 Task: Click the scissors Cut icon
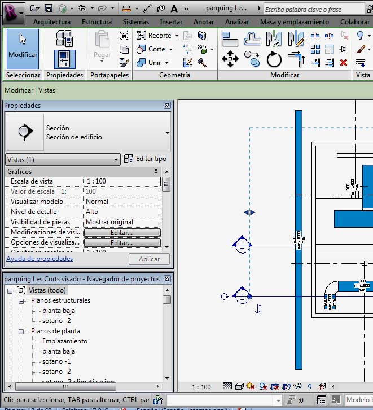[x=124, y=36]
